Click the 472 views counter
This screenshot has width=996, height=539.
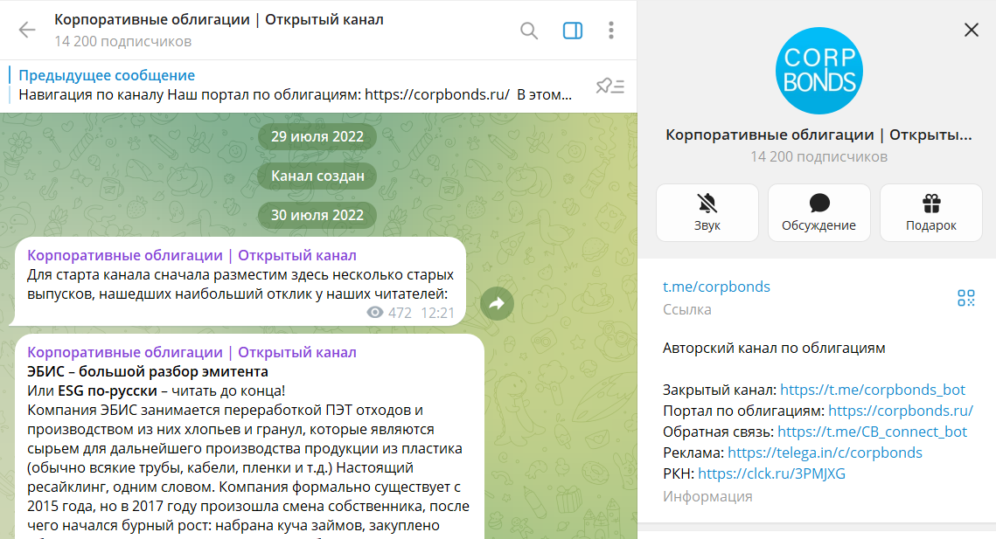[x=389, y=313]
